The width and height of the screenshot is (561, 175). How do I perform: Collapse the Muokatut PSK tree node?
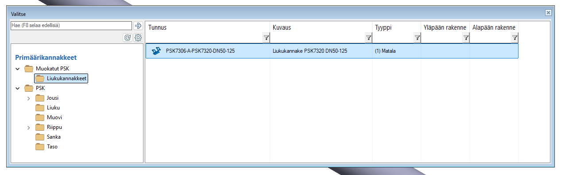click(18, 69)
